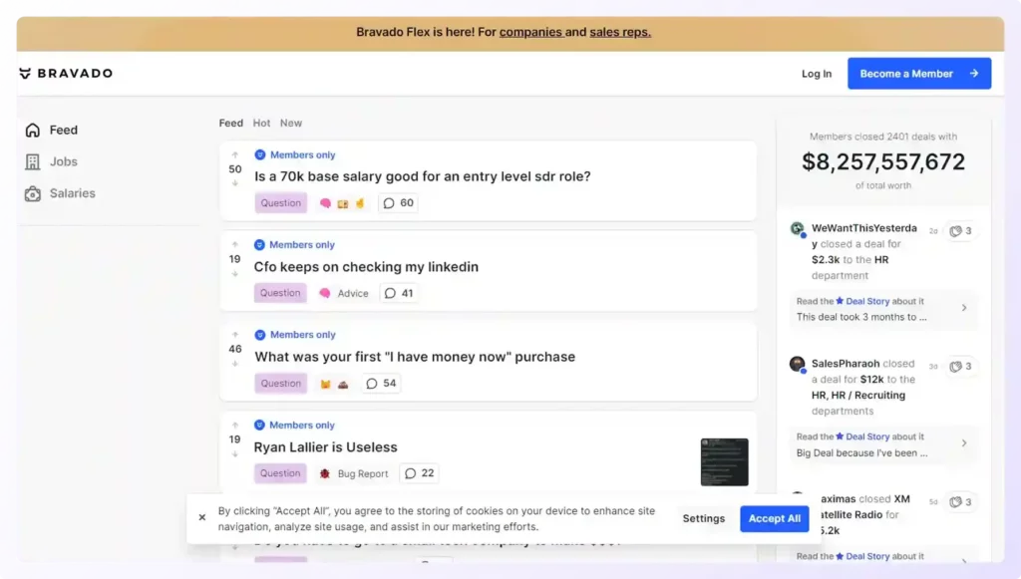Open the Jobs building icon in sidebar
This screenshot has height=579, width=1021.
point(33,161)
